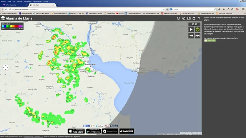Rewind the radar animation one step
Image resolution: width=246 pixels, height=138 pixels.
[191, 36]
